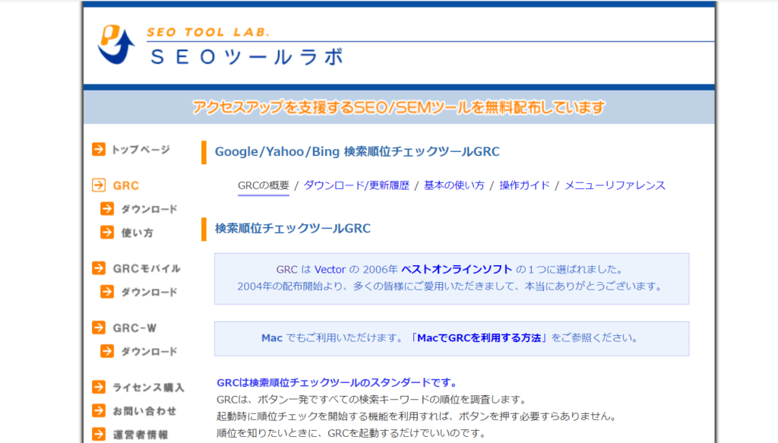Click the line starting 2004年の配布開始より
The height and width of the screenshot is (443, 778).
[x=450, y=286]
